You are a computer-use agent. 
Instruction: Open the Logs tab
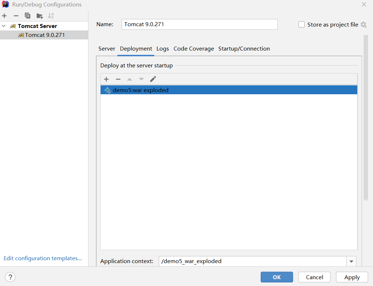pyautogui.click(x=163, y=49)
